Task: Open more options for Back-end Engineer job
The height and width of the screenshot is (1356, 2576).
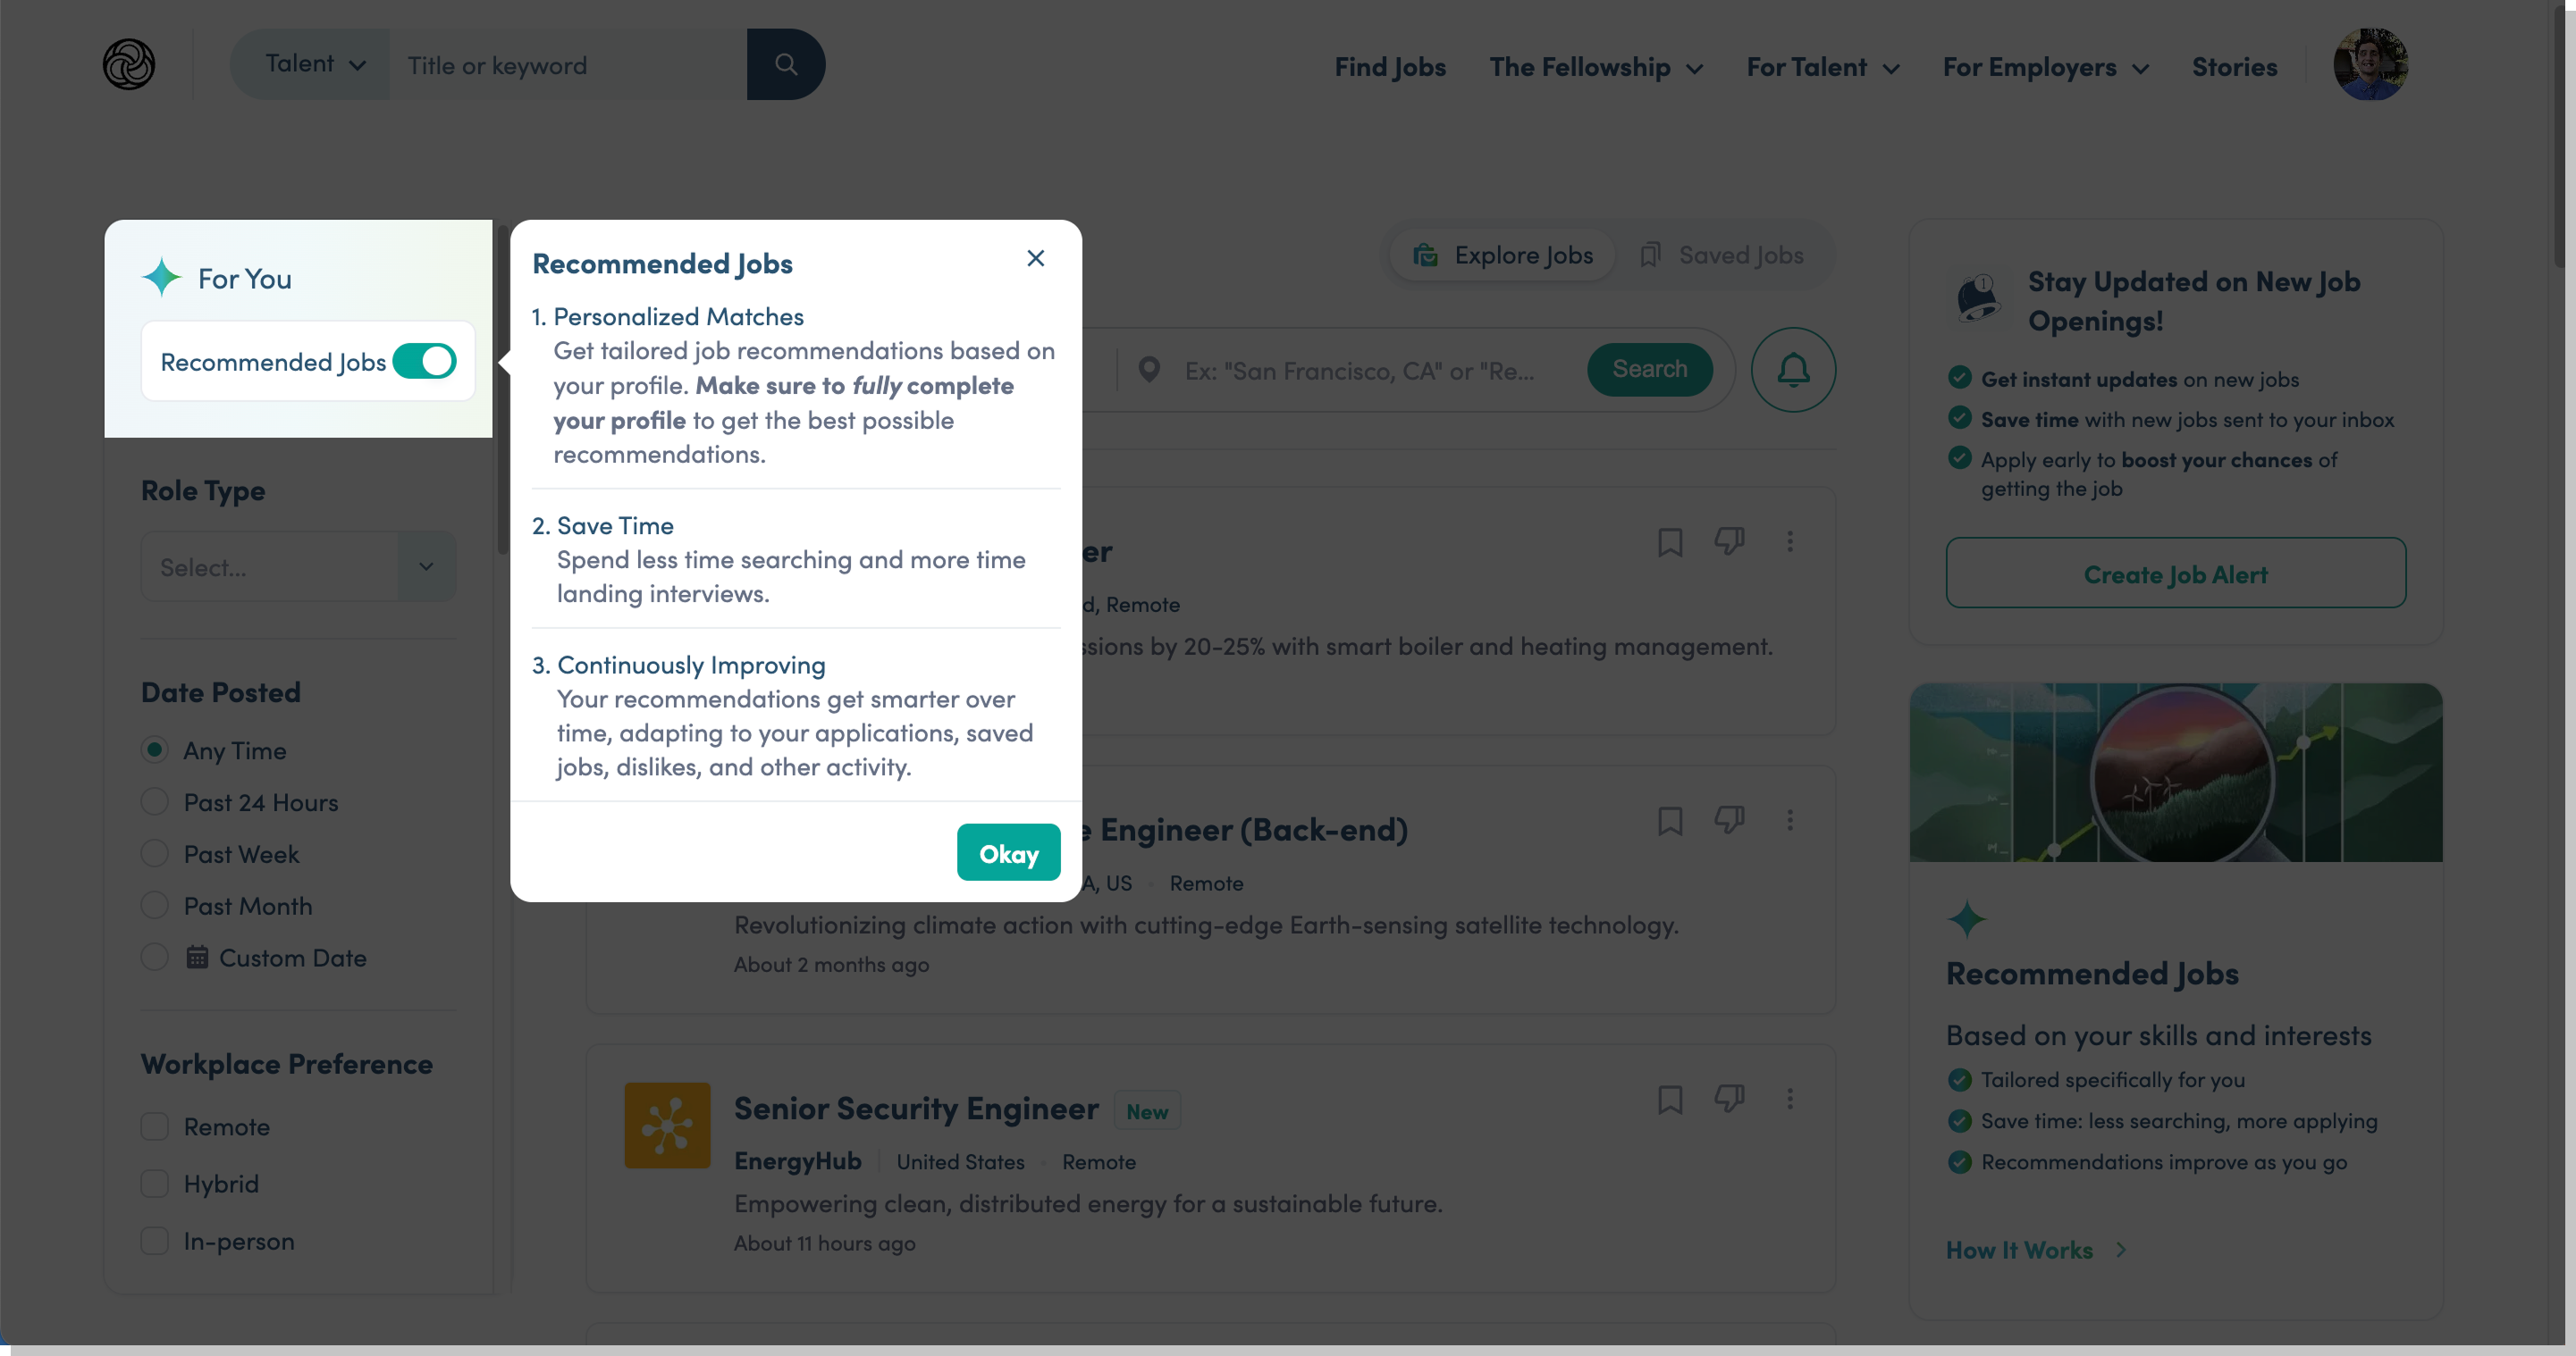Action: click(x=1790, y=820)
